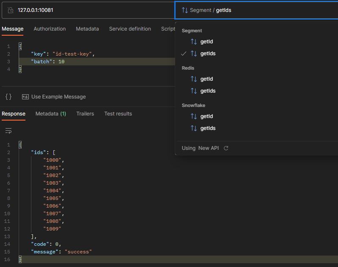Viewport: 338px width, 267px height.
Task: Open the Trailers tab
Action: pos(85,114)
